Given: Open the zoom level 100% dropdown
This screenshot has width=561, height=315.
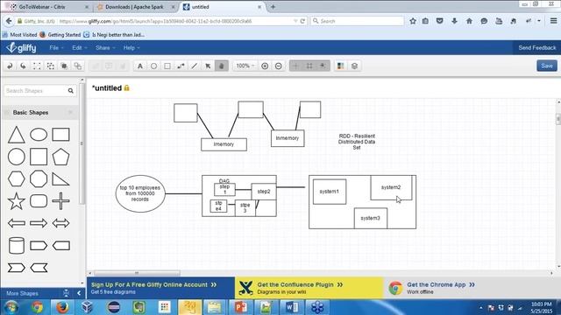Looking at the screenshot, I should (245, 66).
